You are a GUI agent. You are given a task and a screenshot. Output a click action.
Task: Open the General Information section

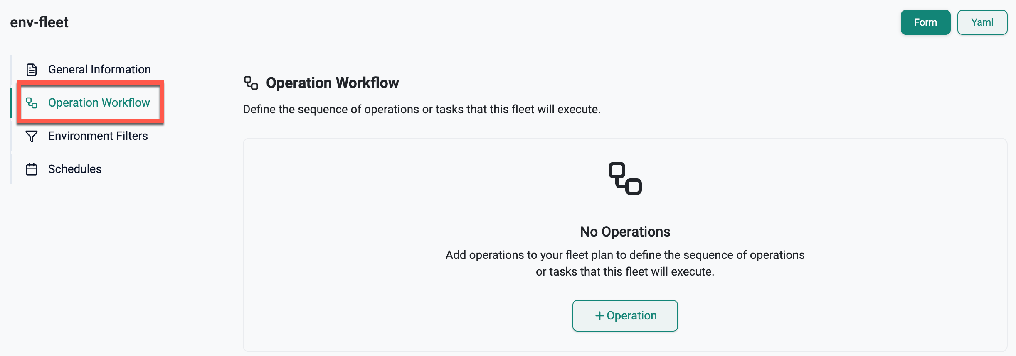(99, 70)
